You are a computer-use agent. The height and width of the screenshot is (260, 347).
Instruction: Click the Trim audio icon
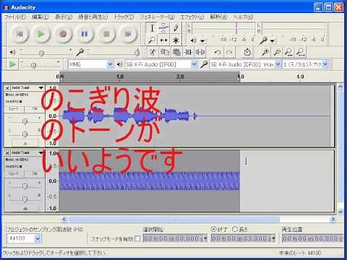189,52
